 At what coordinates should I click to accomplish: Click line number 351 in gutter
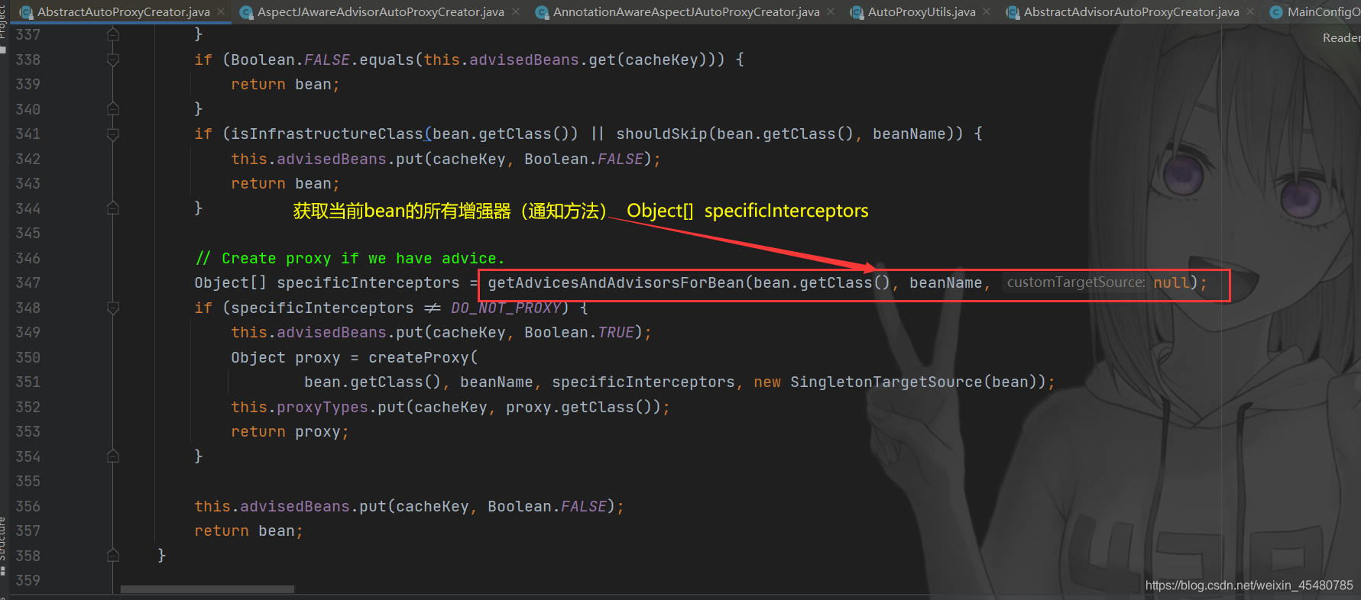(x=28, y=382)
